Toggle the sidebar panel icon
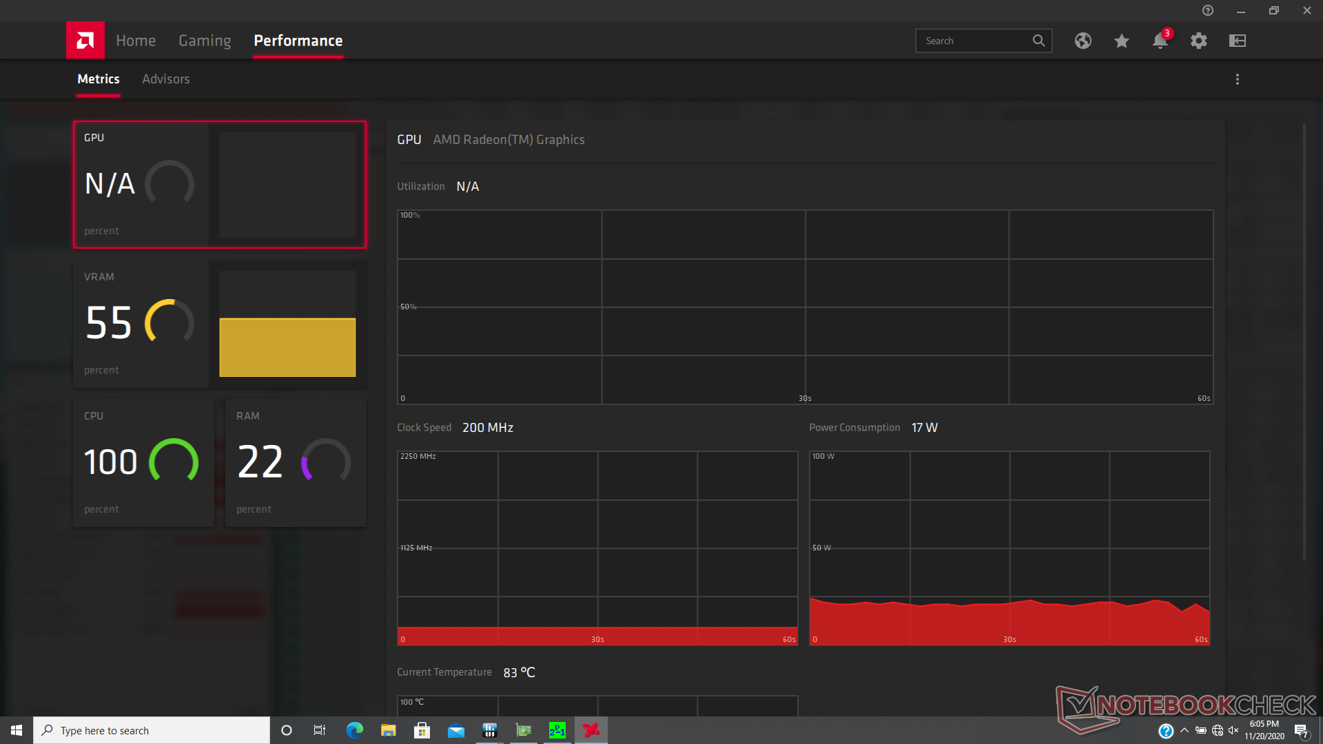The width and height of the screenshot is (1323, 744). (x=1237, y=41)
